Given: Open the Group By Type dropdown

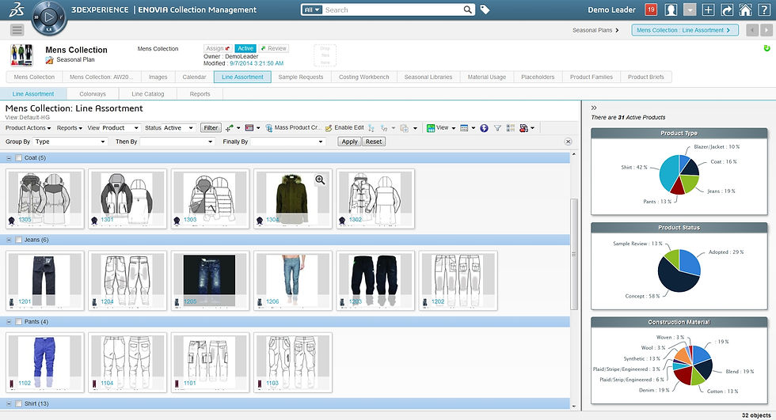Looking at the screenshot, I should [x=70, y=142].
